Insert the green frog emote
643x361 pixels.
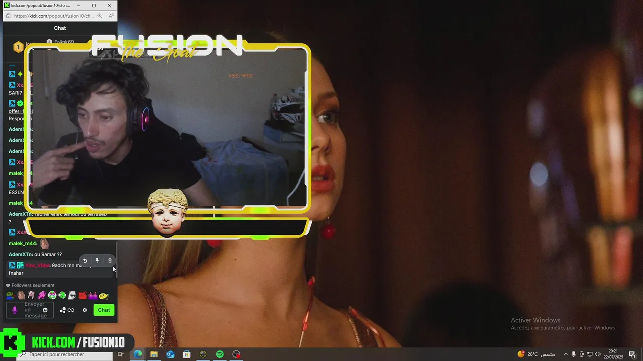10,295
